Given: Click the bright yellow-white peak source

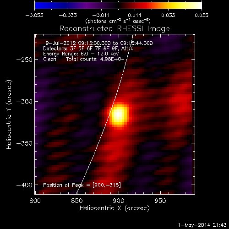Looking at the screenshot, I should (x=119, y=115).
